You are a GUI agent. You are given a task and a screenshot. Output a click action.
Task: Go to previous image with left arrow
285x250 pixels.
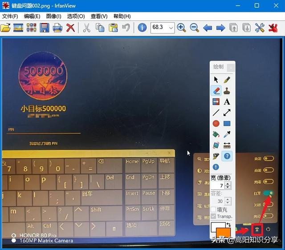(208, 28)
